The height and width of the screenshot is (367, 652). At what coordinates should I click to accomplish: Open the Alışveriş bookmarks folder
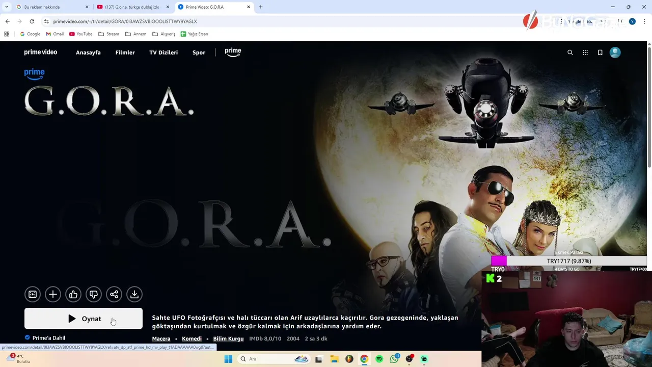pyautogui.click(x=164, y=34)
